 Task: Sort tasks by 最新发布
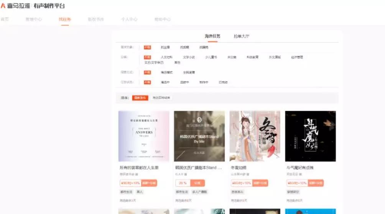140,98
